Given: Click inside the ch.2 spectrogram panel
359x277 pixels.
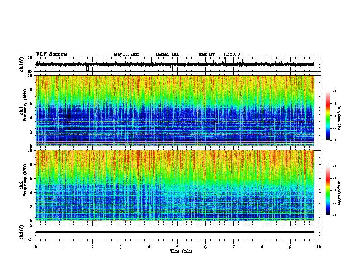Looking at the screenshot, I should point(175,186).
